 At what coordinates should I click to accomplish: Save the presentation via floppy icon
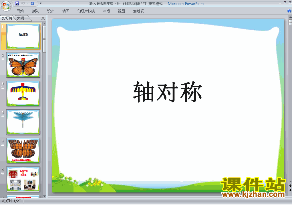pyautogui.click(x=17, y=3)
